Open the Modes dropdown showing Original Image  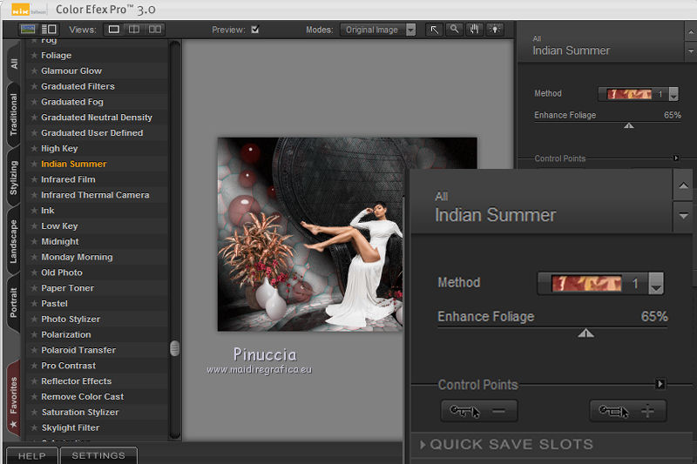[x=378, y=30]
